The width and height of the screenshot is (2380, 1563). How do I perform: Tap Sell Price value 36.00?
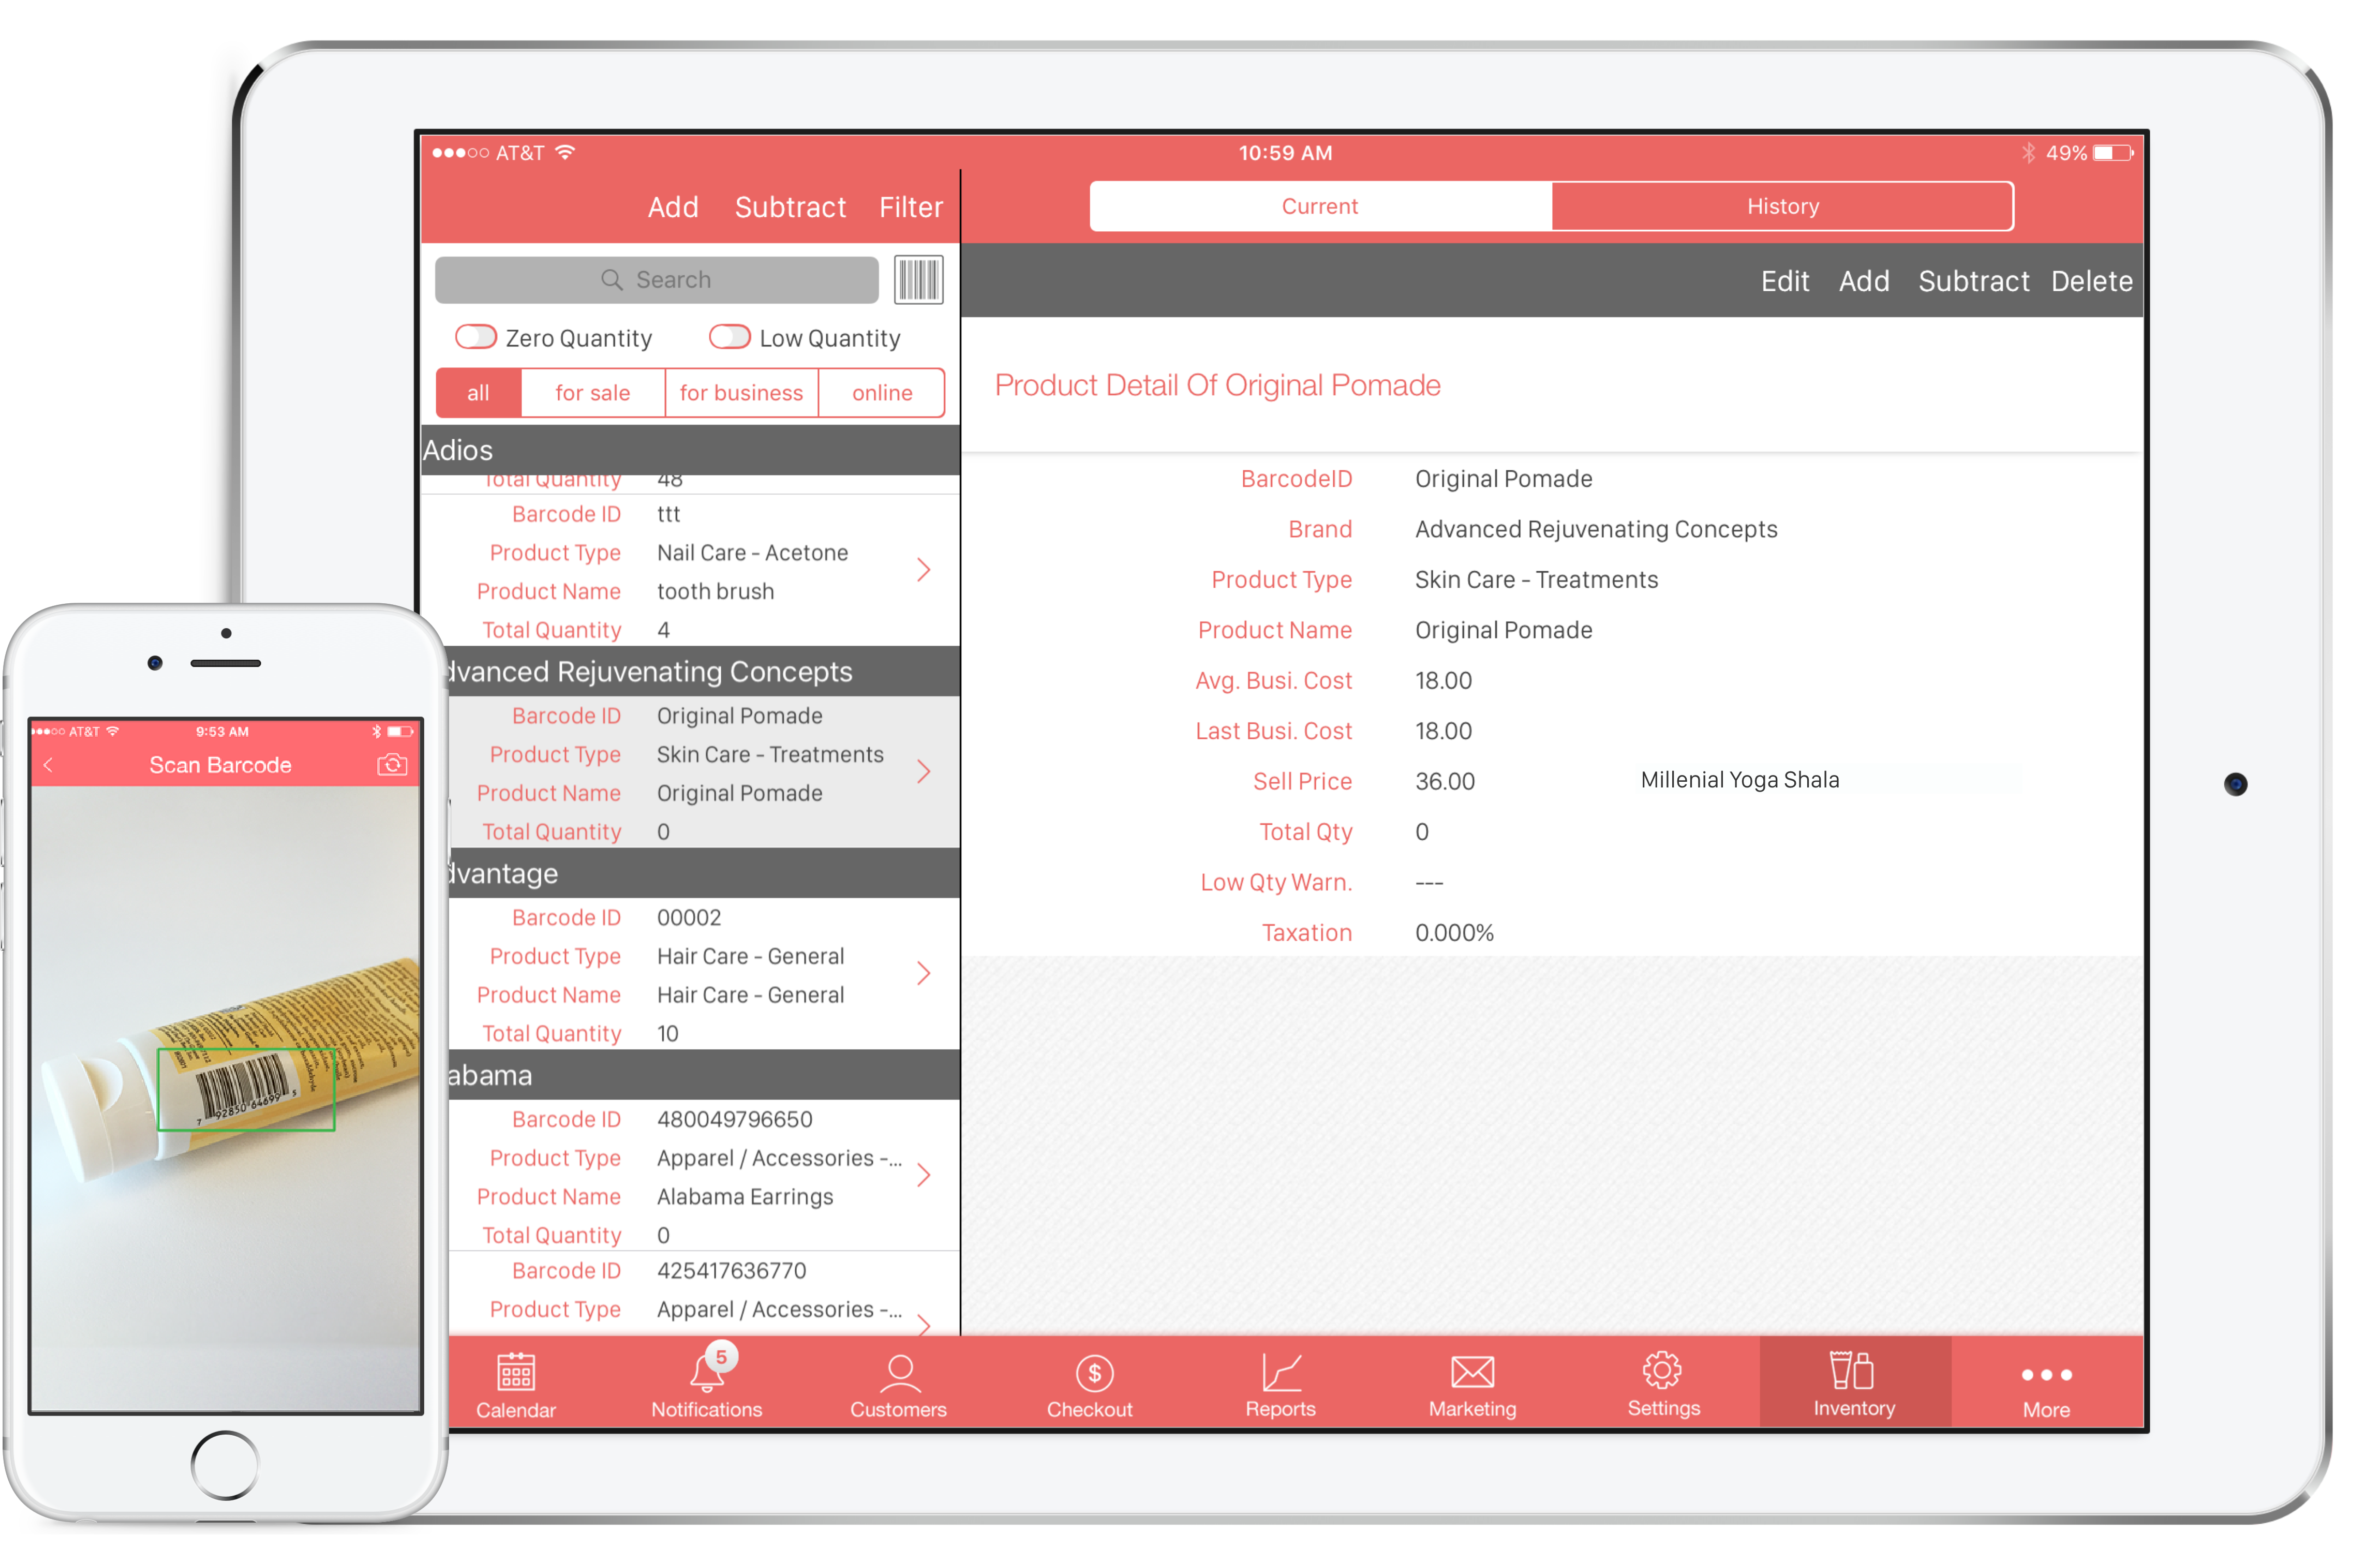[x=1445, y=781]
